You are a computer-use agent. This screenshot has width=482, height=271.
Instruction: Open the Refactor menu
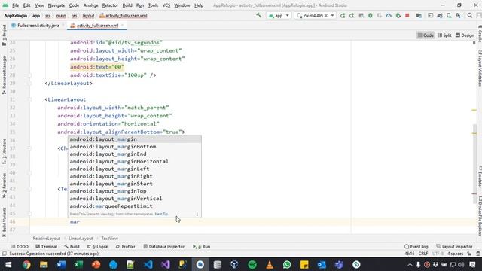tap(110, 5)
